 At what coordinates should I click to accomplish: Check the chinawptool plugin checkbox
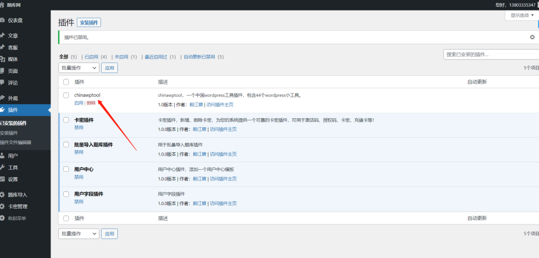(66, 95)
